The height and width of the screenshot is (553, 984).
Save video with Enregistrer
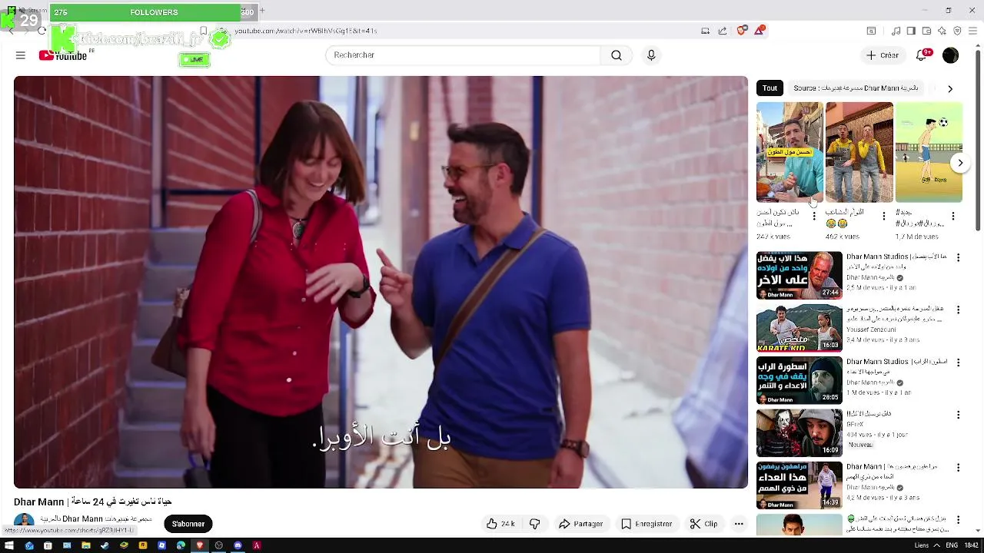coord(647,524)
